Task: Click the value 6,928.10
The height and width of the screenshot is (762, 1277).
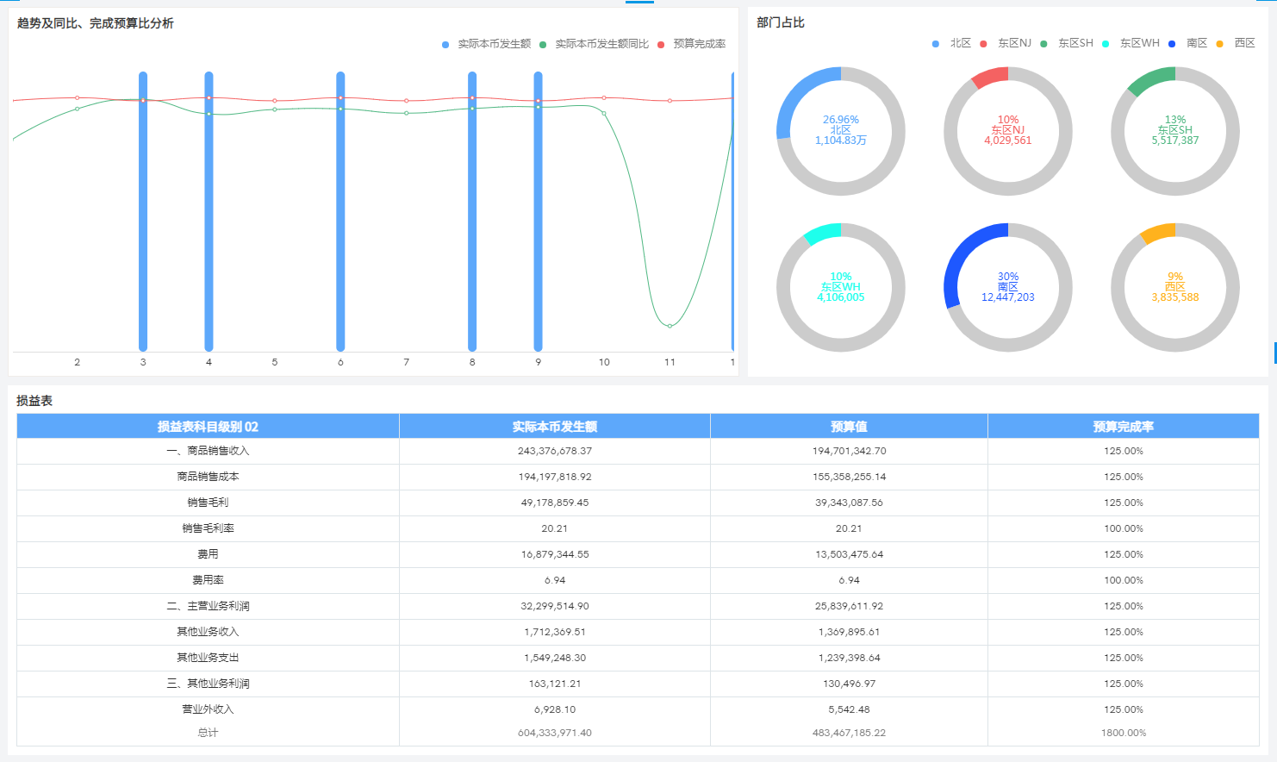Action: pyautogui.click(x=555, y=709)
